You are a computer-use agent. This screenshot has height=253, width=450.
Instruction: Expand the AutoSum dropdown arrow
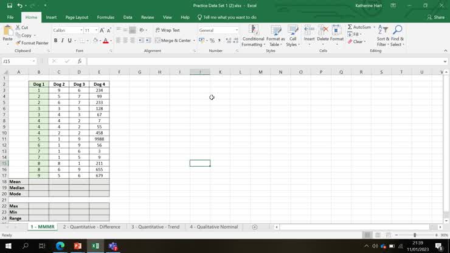click(374, 27)
